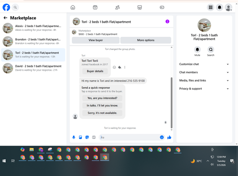Screen dimensions: 238x176
Task: Open the account profile menu
Action: coord(228,7)
